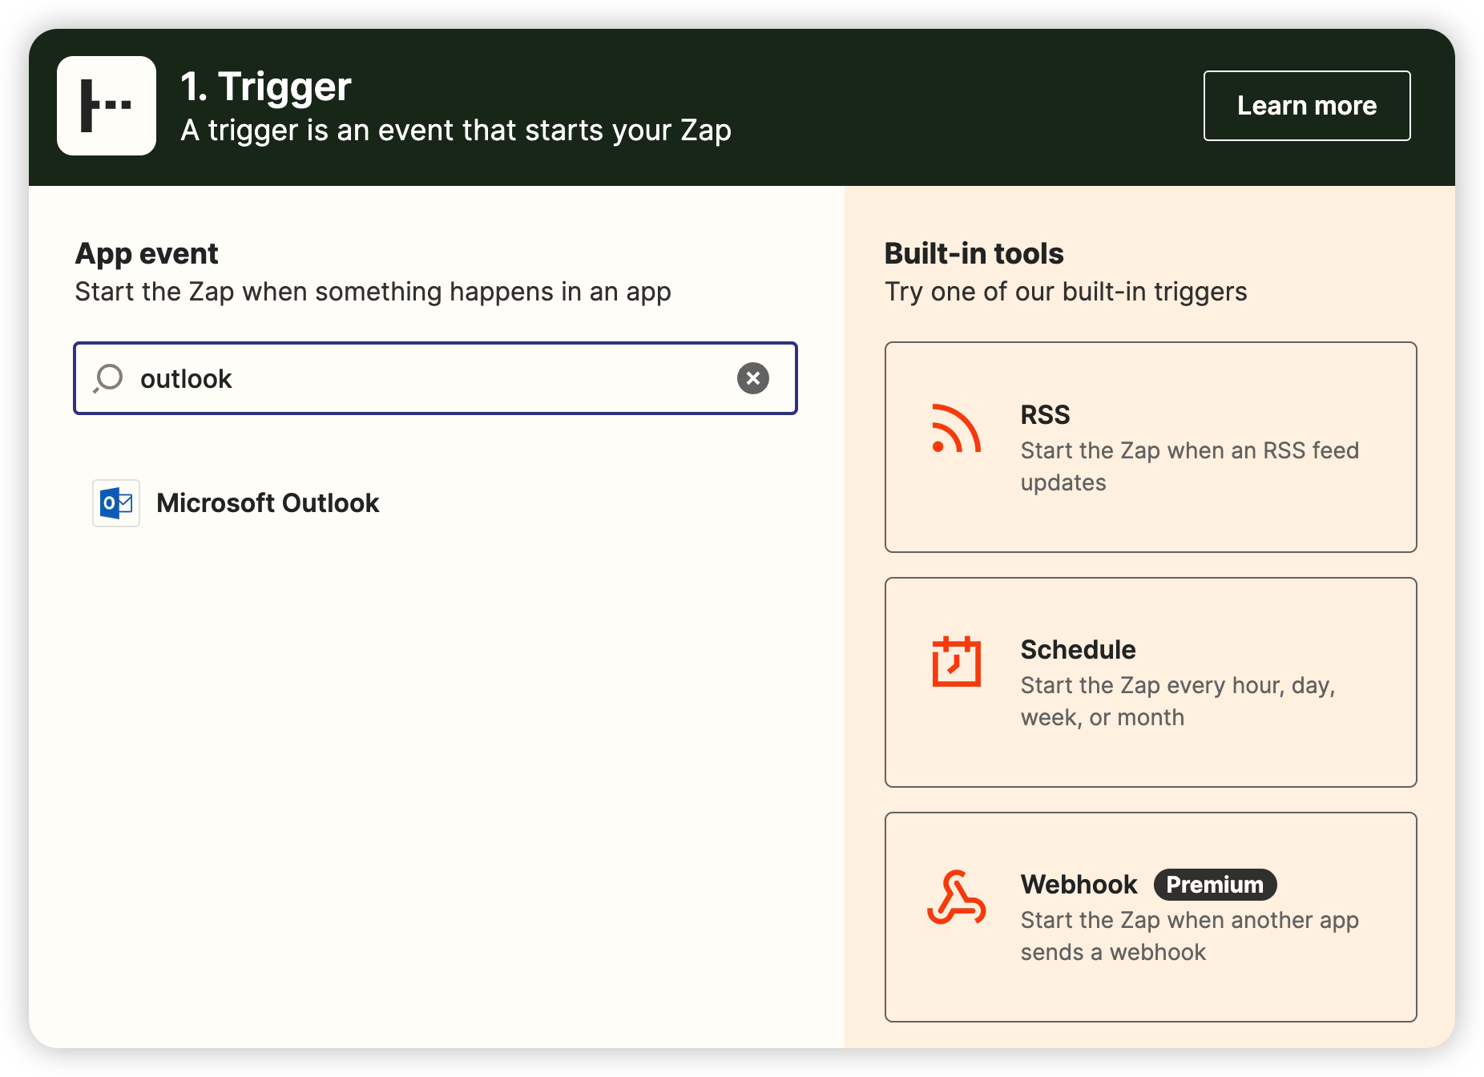Click the Webhook icon
This screenshot has width=1484, height=1077.
(956, 897)
